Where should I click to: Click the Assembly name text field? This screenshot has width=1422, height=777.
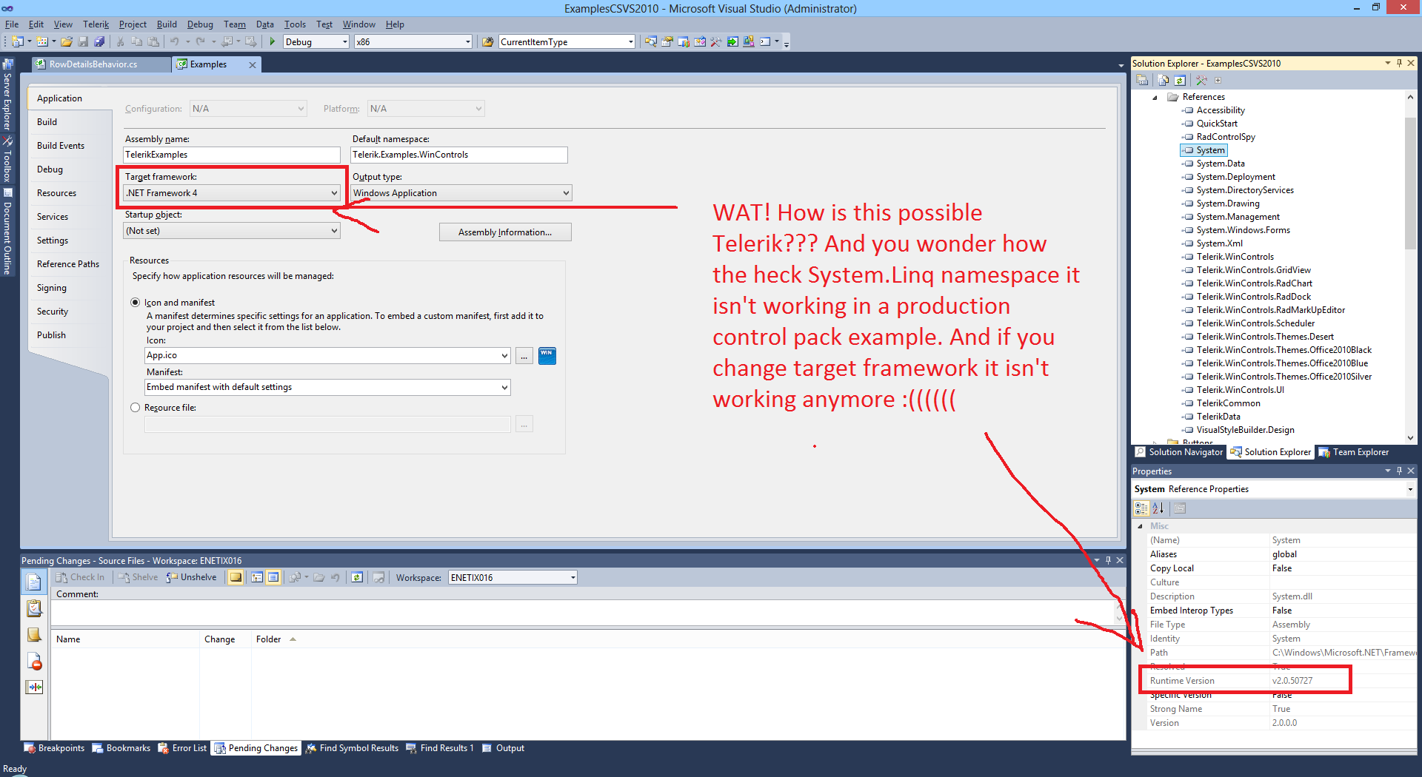(231, 155)
